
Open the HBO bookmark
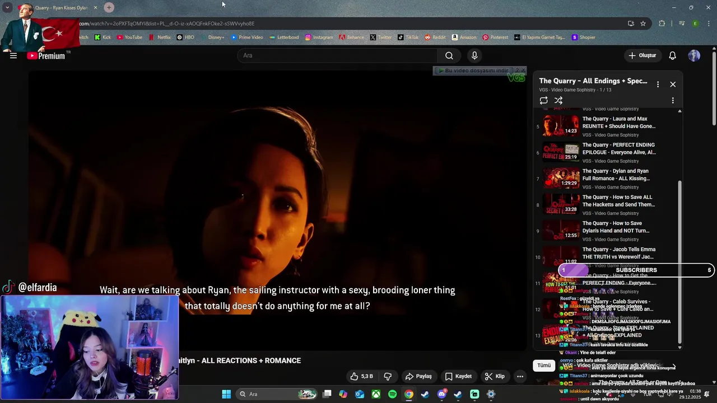[185, 38]
